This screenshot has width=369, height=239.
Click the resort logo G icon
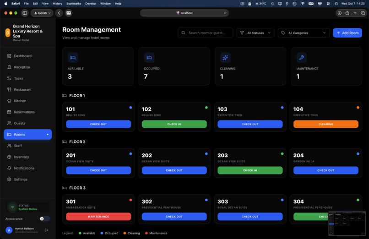[8, 33]
